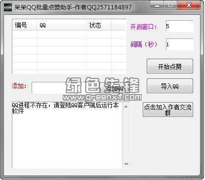Minimize the 呆呆QQ批量点赞助手 window

pyautogui.click(x=157, y=5)
